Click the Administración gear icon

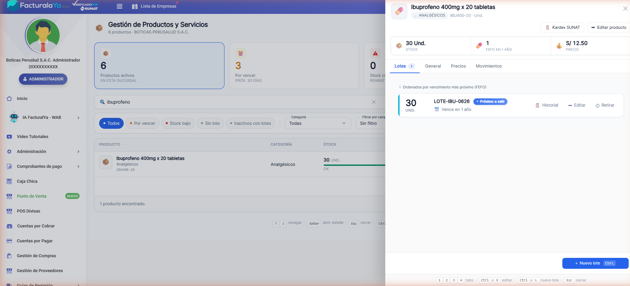(x=9, y=152)
